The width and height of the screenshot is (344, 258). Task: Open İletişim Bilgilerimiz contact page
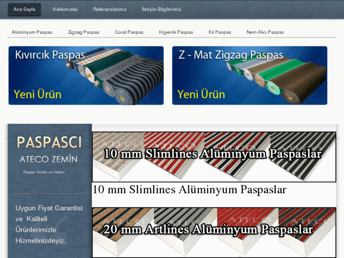161,9
